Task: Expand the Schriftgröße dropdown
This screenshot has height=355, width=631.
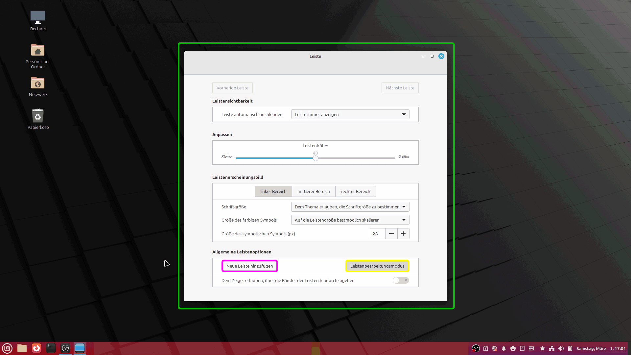Action: [x=350, y=207]
